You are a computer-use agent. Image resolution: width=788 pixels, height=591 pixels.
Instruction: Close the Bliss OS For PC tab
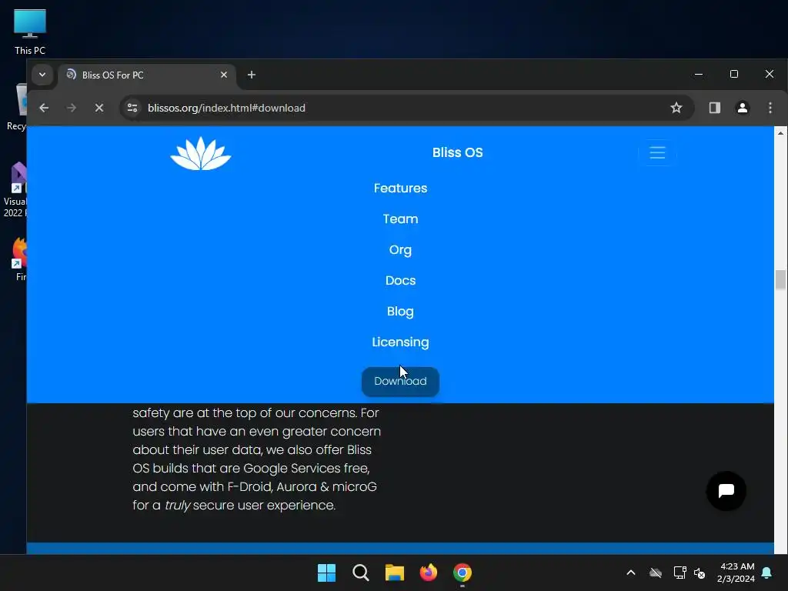[x=224, y=75]
